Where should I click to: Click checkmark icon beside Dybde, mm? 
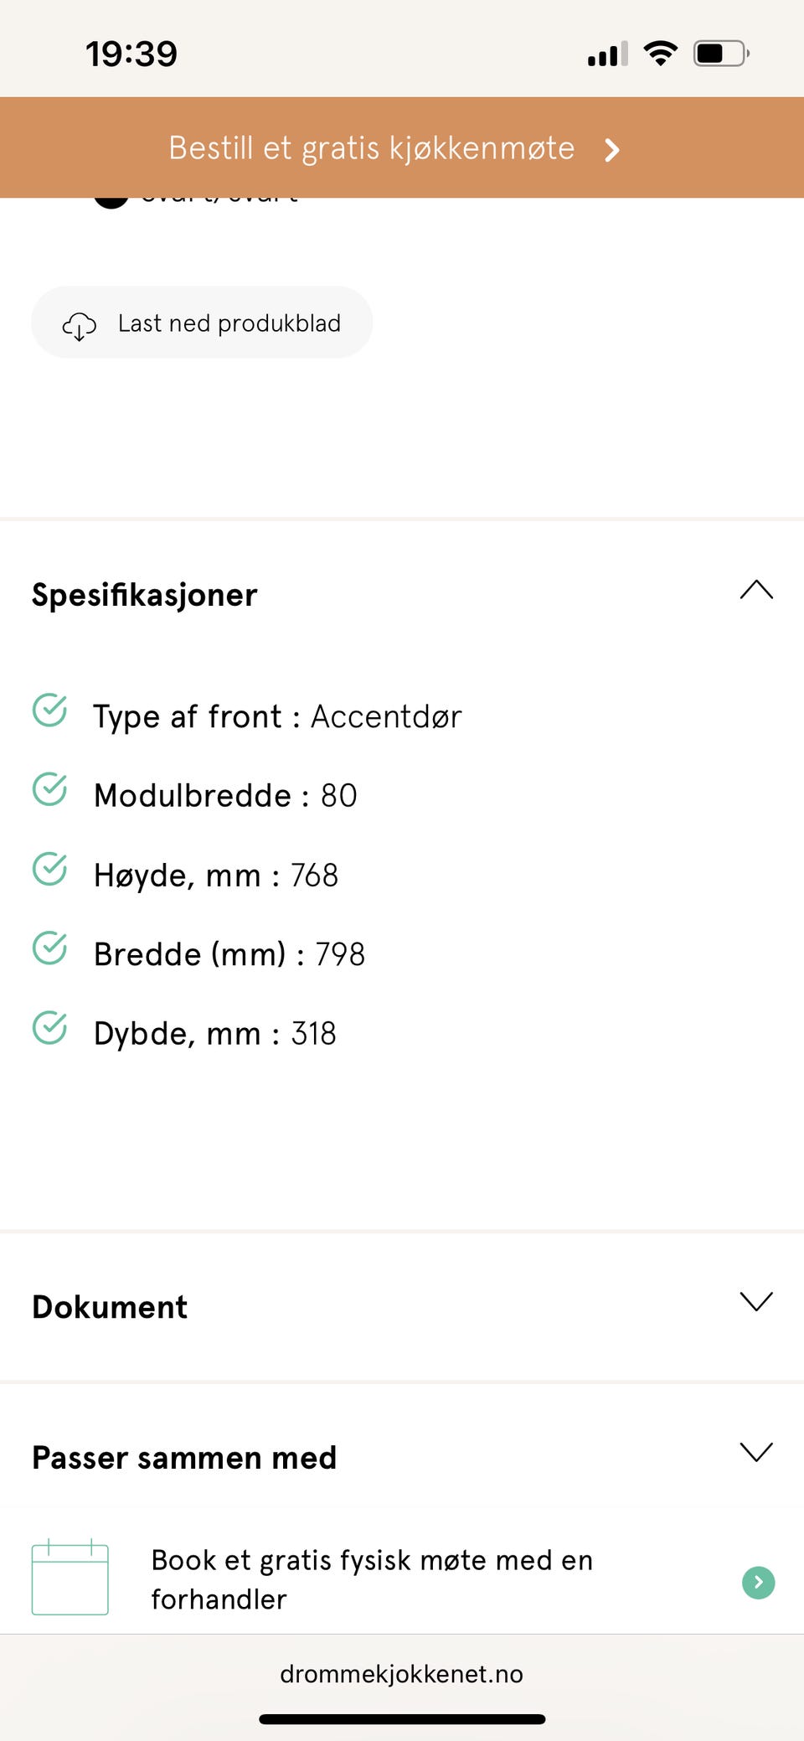[50, 1028]
